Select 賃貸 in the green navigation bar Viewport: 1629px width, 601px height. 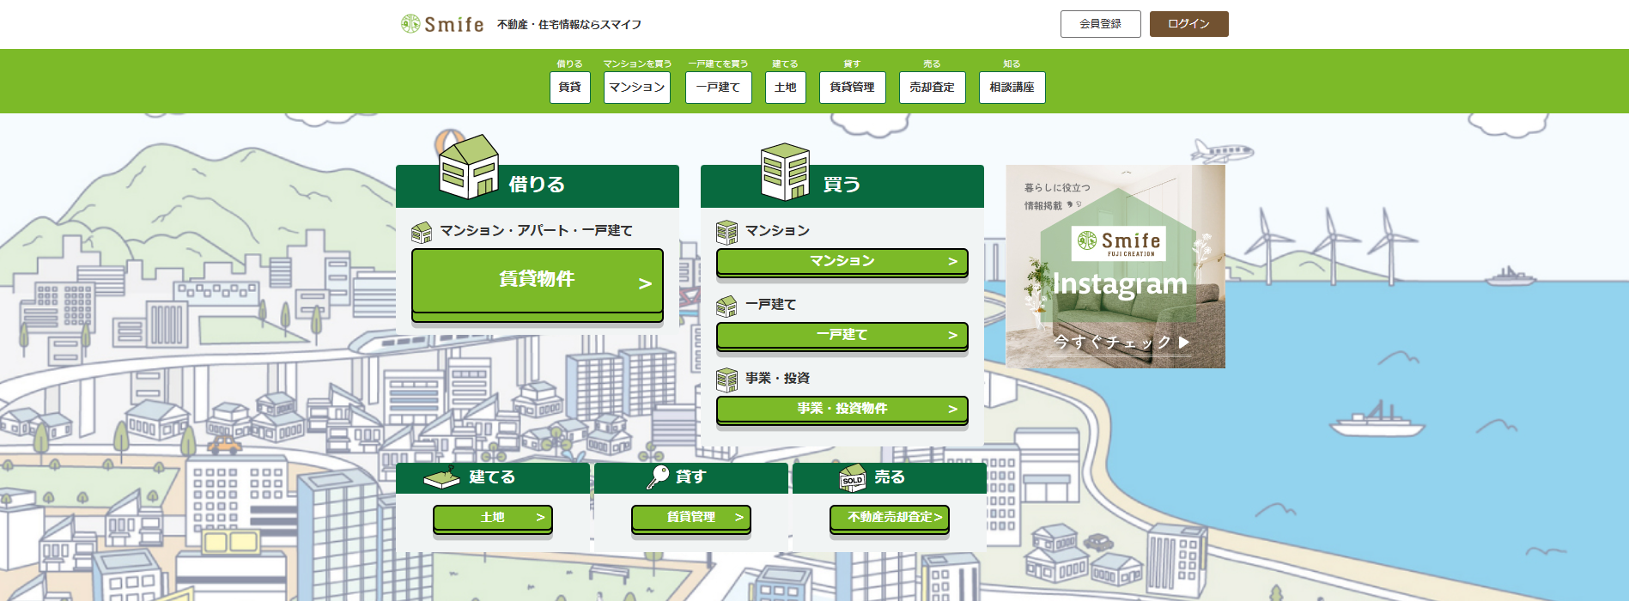coord(570,88)
